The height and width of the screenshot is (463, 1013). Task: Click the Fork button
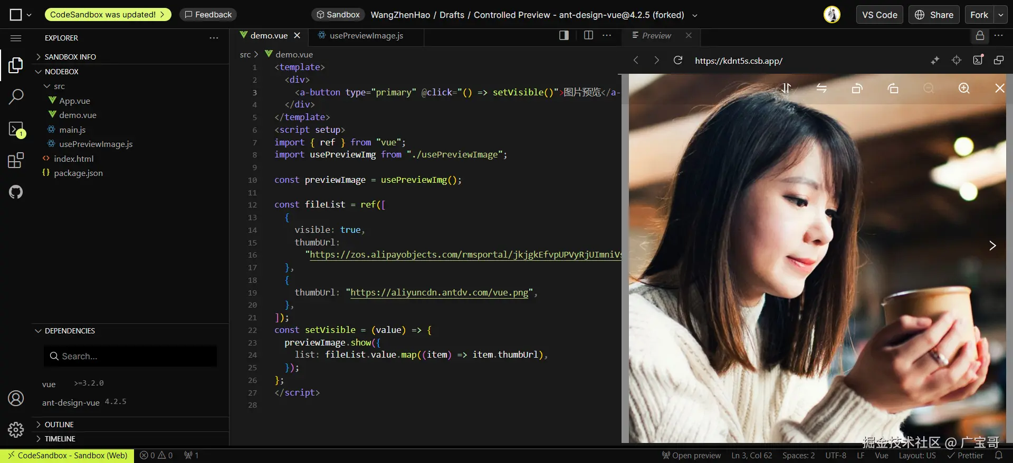tap(979, 15)
